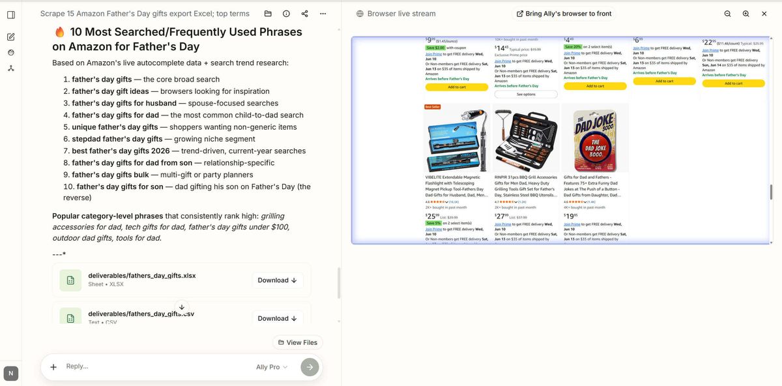Viewport: 782px width, 386px height.
Task: Click the RINPIR BBQ grill set image
Action: click(x=525, y=141)
